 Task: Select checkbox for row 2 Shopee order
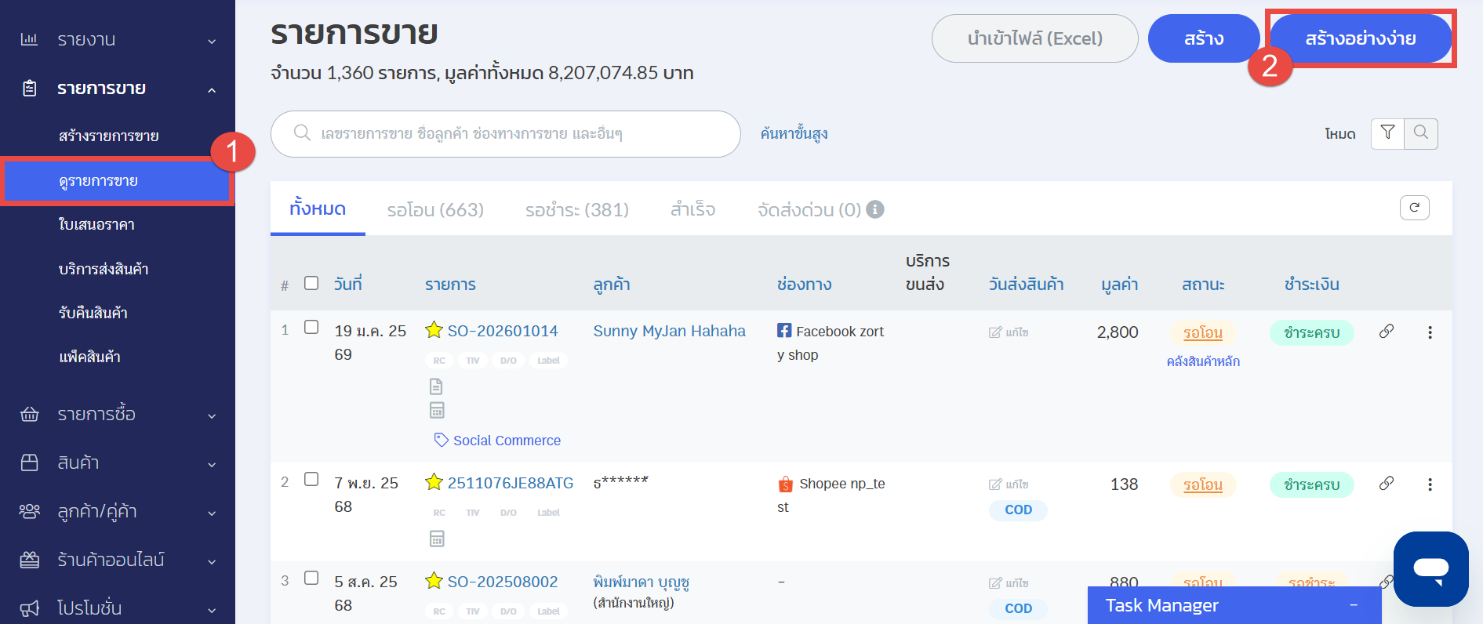click(x=311, y=480)
